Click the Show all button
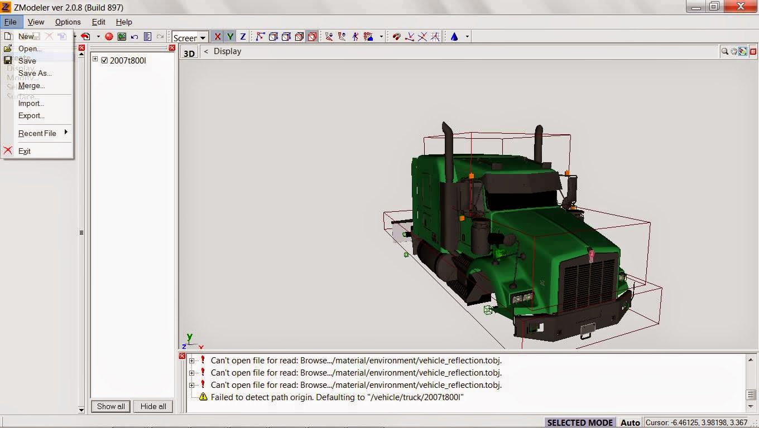The height and width of the screenshot is (428, 759). tap(110, 406)
